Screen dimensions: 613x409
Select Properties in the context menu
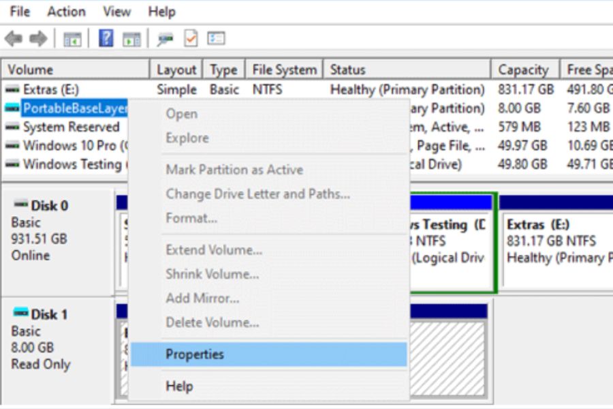click(x=194, y=354)
